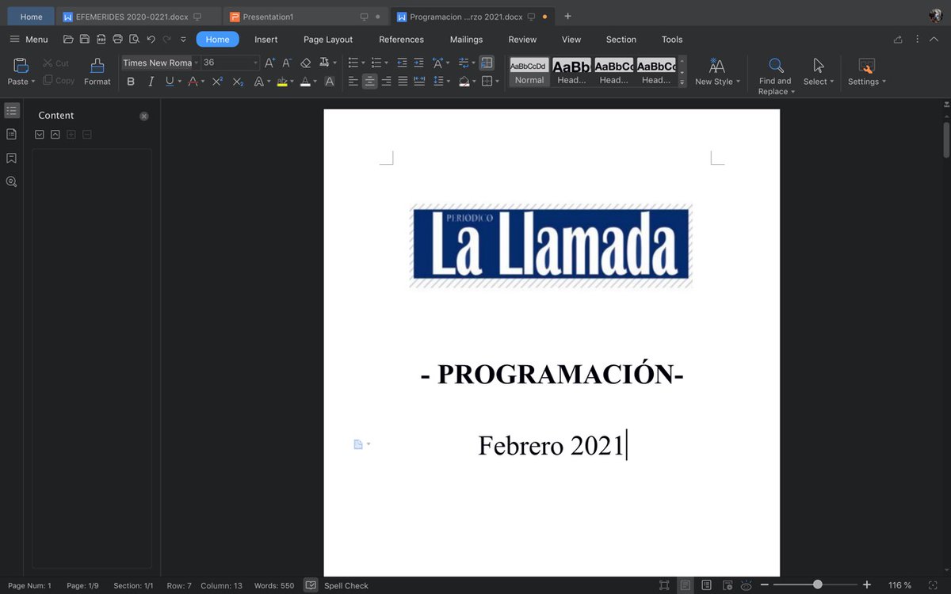Expand the numbered list options arrow

(x=386, y=63)
